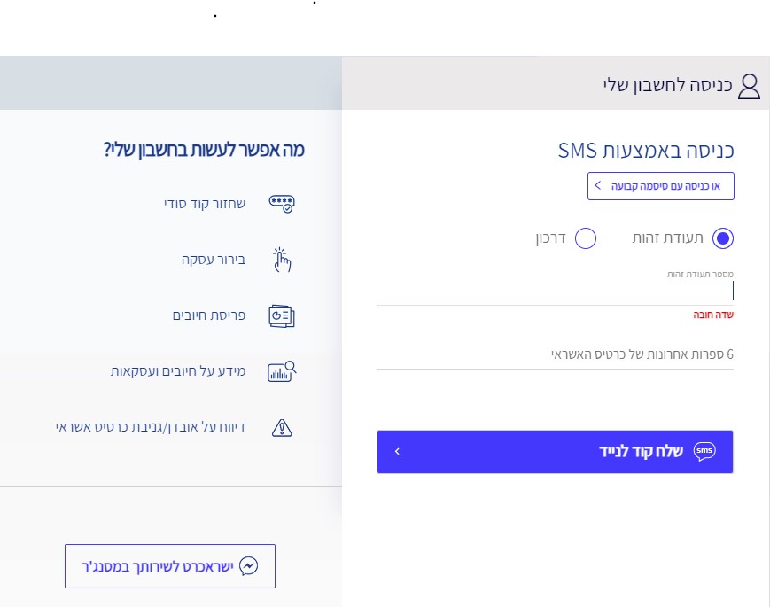770x607 pixels.
Task: Click the arrow in fixed-password login button
Action: [x=597, y=185]
